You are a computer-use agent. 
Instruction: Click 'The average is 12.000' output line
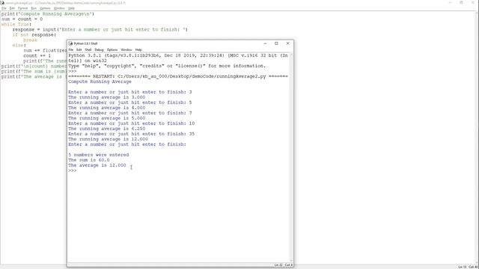coord(97,165)
